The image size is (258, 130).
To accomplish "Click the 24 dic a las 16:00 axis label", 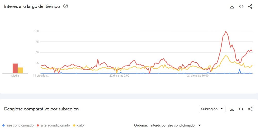I will tap(198, 76).
